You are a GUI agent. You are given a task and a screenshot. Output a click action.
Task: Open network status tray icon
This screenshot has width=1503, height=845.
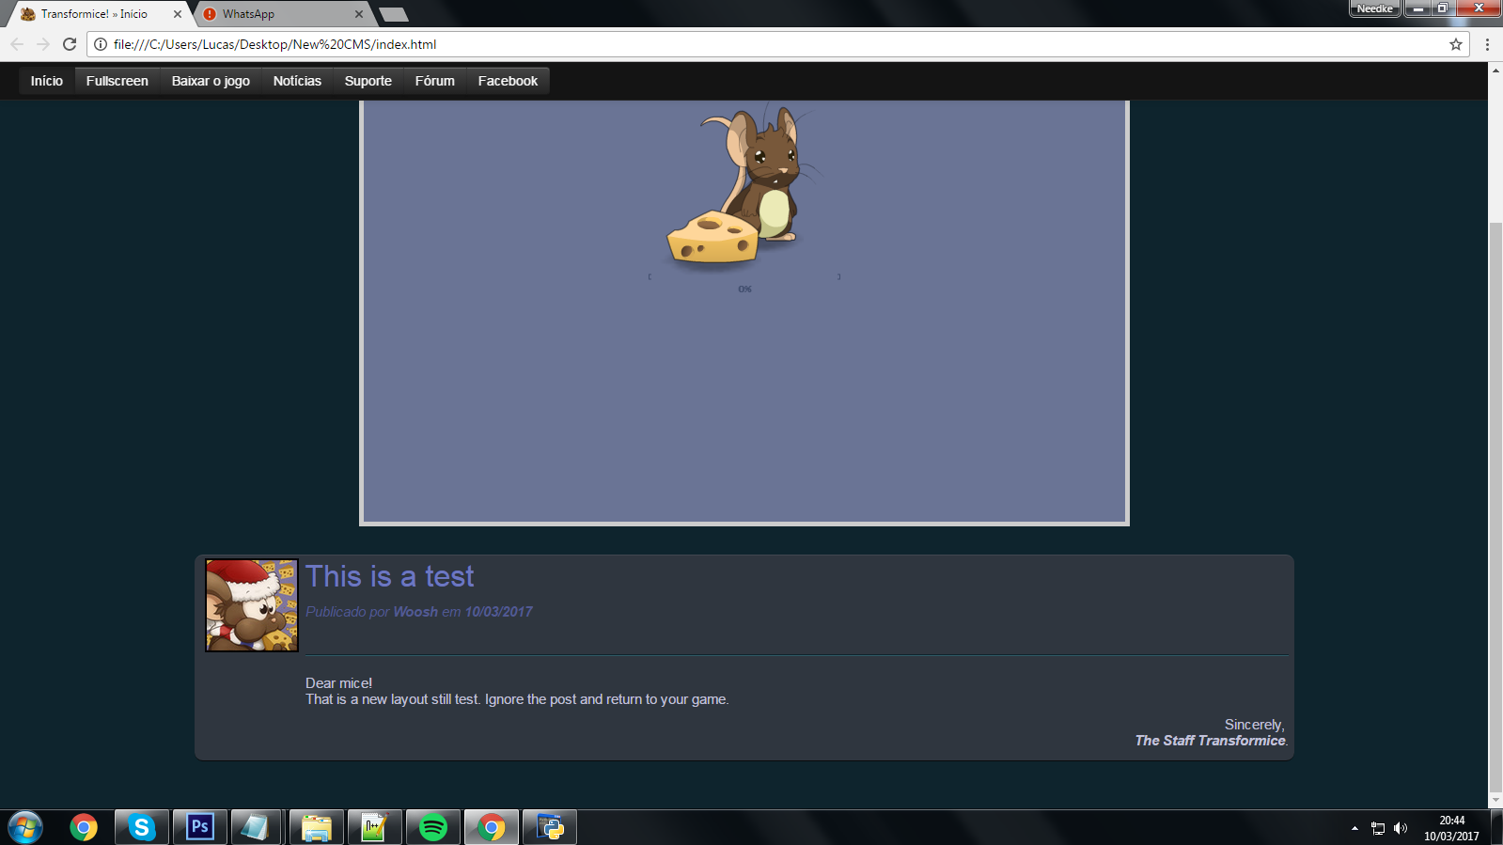pyautogui.click(x=1378, y=828)
